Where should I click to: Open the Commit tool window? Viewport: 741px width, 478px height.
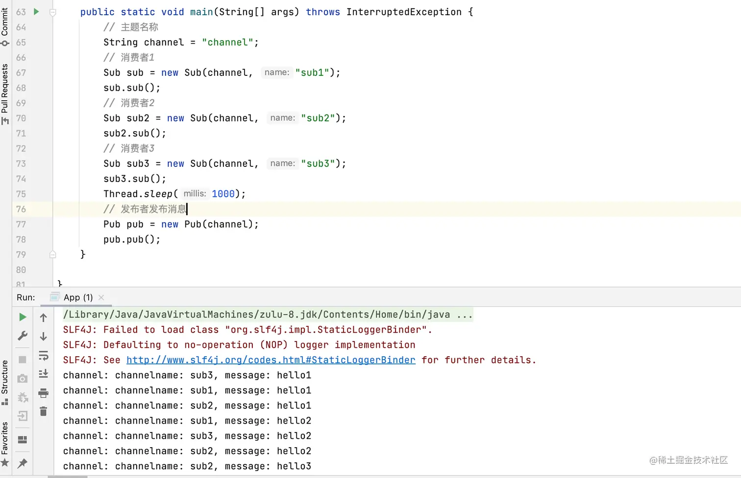point(5,26)
